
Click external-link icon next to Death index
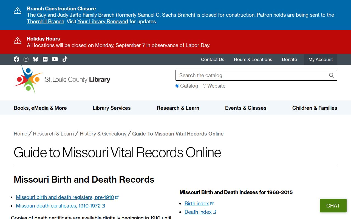214,212
